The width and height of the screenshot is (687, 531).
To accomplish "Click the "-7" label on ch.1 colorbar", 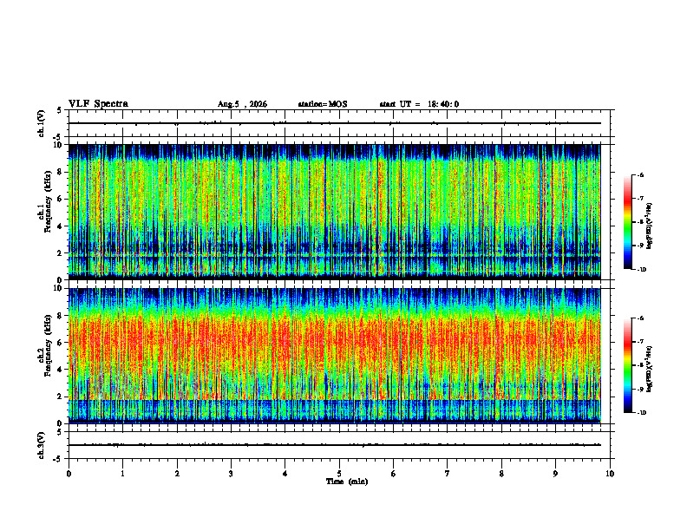I will click(x=640, y=199).
